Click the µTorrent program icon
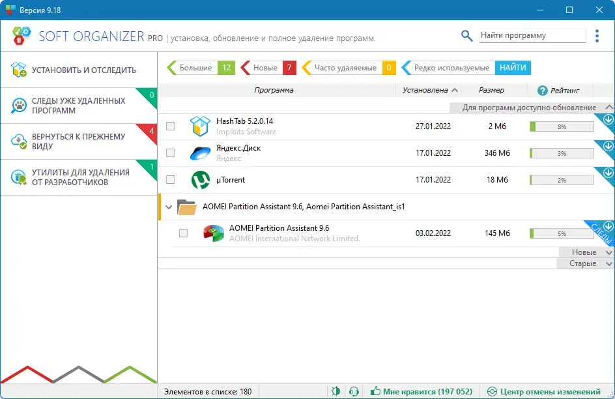This screenshot has width=615, height=399. point(201,180)
